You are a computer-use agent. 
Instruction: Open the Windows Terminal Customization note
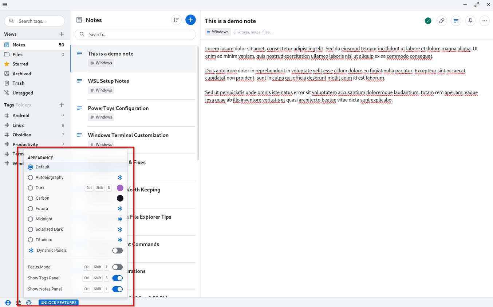tap(133, 140)
